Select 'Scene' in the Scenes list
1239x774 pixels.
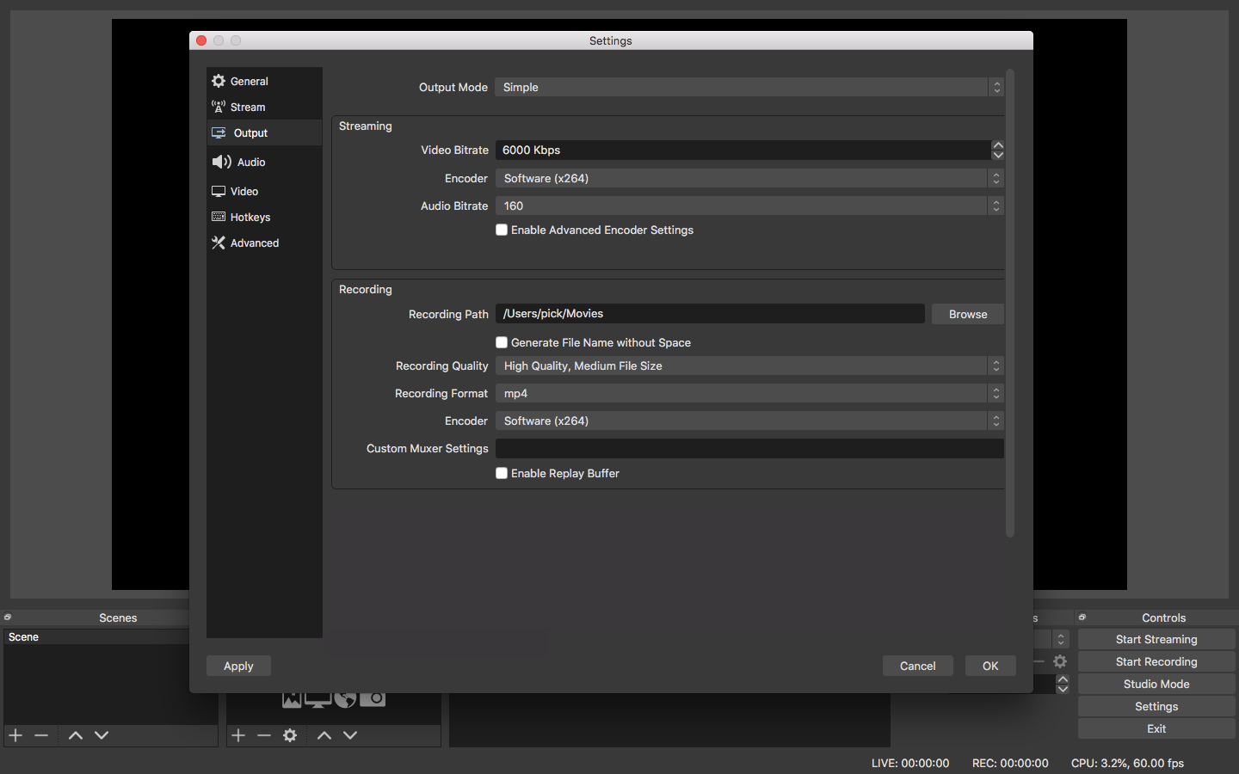click(96, 637)
